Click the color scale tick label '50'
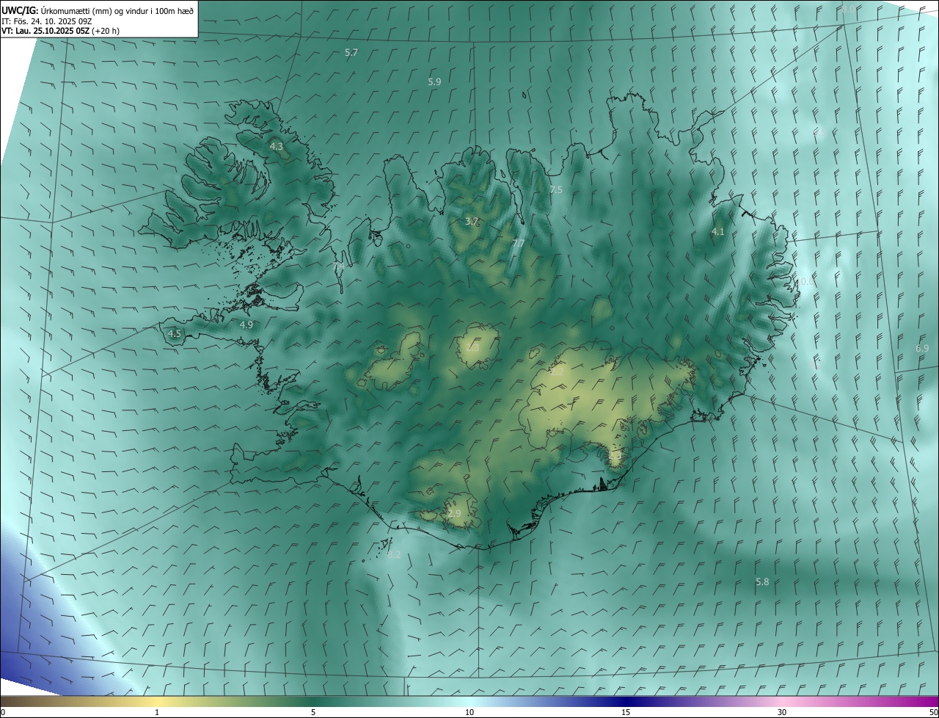This screenshot has width=939, height=718. [933, 712]
